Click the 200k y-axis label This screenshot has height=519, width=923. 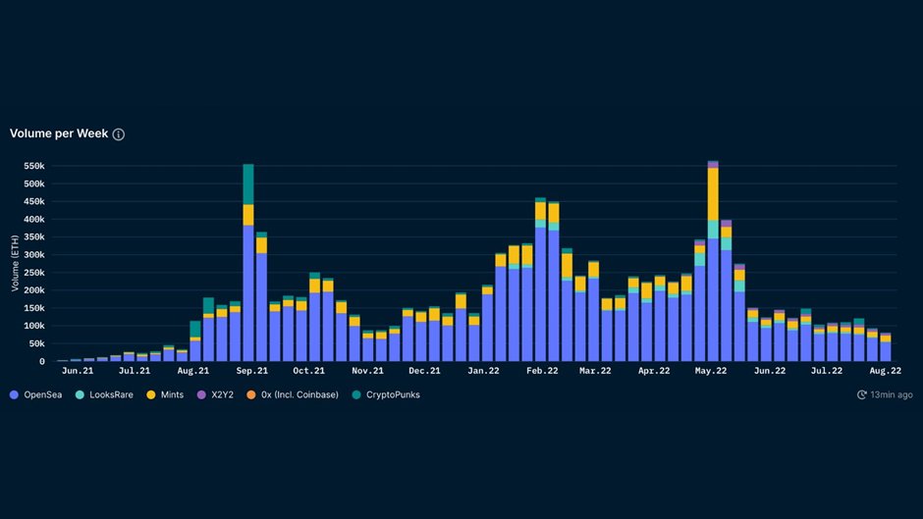pyautogui.click(x=34, y=290)
